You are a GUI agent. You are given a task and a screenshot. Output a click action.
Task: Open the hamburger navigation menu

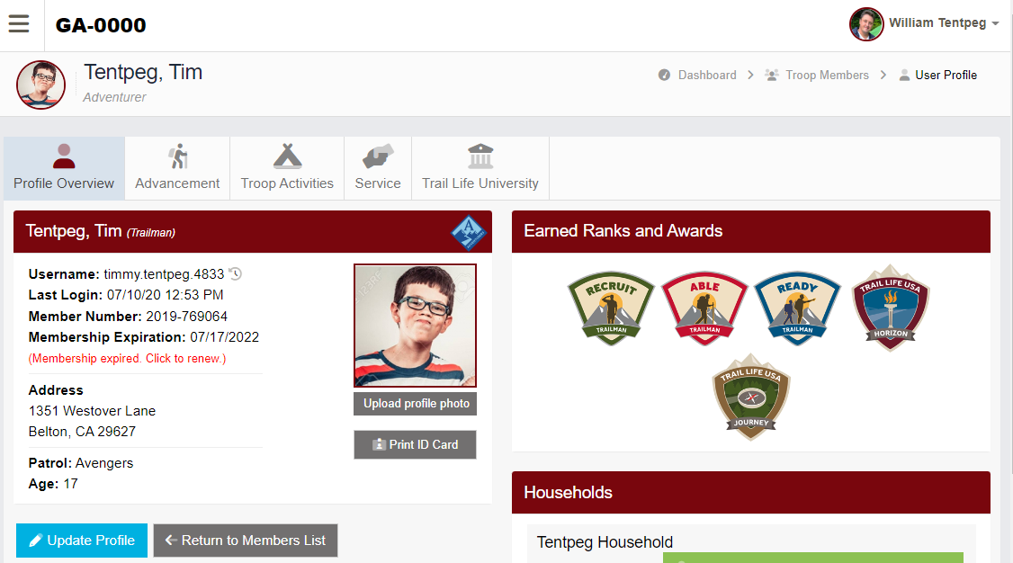point(19,24)
